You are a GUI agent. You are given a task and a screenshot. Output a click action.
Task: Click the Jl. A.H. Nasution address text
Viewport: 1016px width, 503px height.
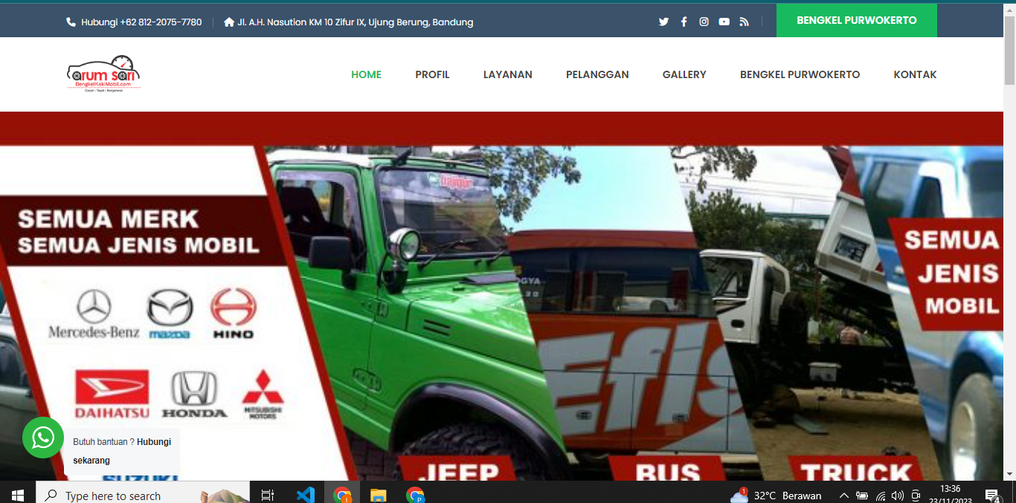click(356, 22)
